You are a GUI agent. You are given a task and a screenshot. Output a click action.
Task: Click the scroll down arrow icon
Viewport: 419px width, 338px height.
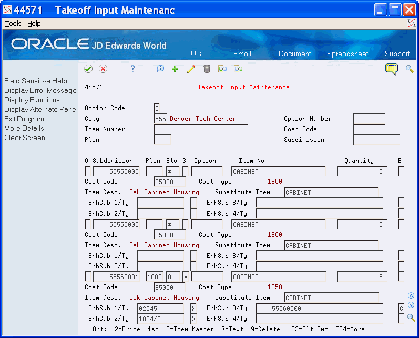[411, 305]
